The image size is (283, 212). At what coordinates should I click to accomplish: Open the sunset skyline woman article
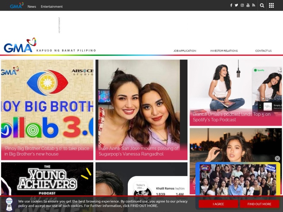tap(236, 144)
